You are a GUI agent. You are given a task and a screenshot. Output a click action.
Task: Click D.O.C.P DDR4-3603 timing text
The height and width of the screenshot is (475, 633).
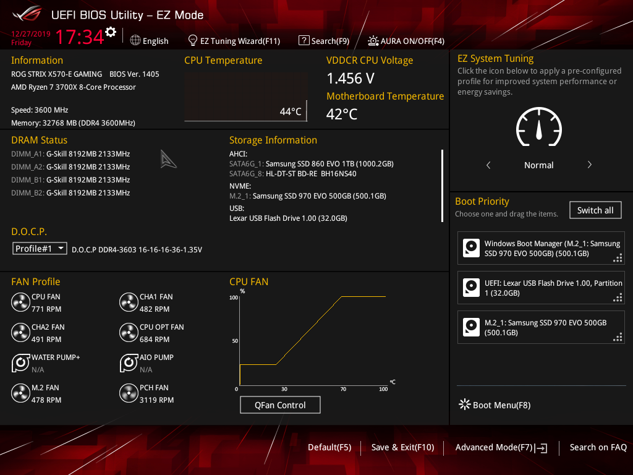tap(137, 250)
